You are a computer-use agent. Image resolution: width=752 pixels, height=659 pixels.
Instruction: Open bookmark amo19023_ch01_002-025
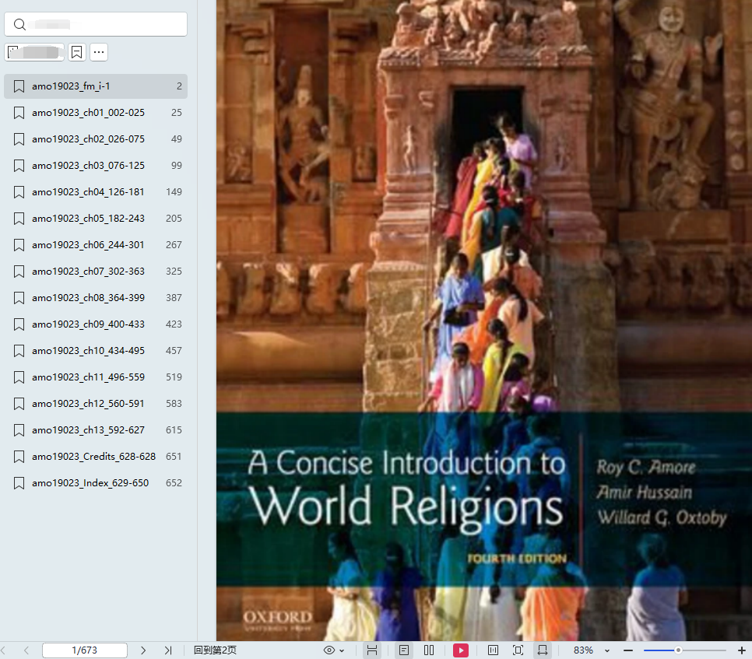[x=96, y=113]
